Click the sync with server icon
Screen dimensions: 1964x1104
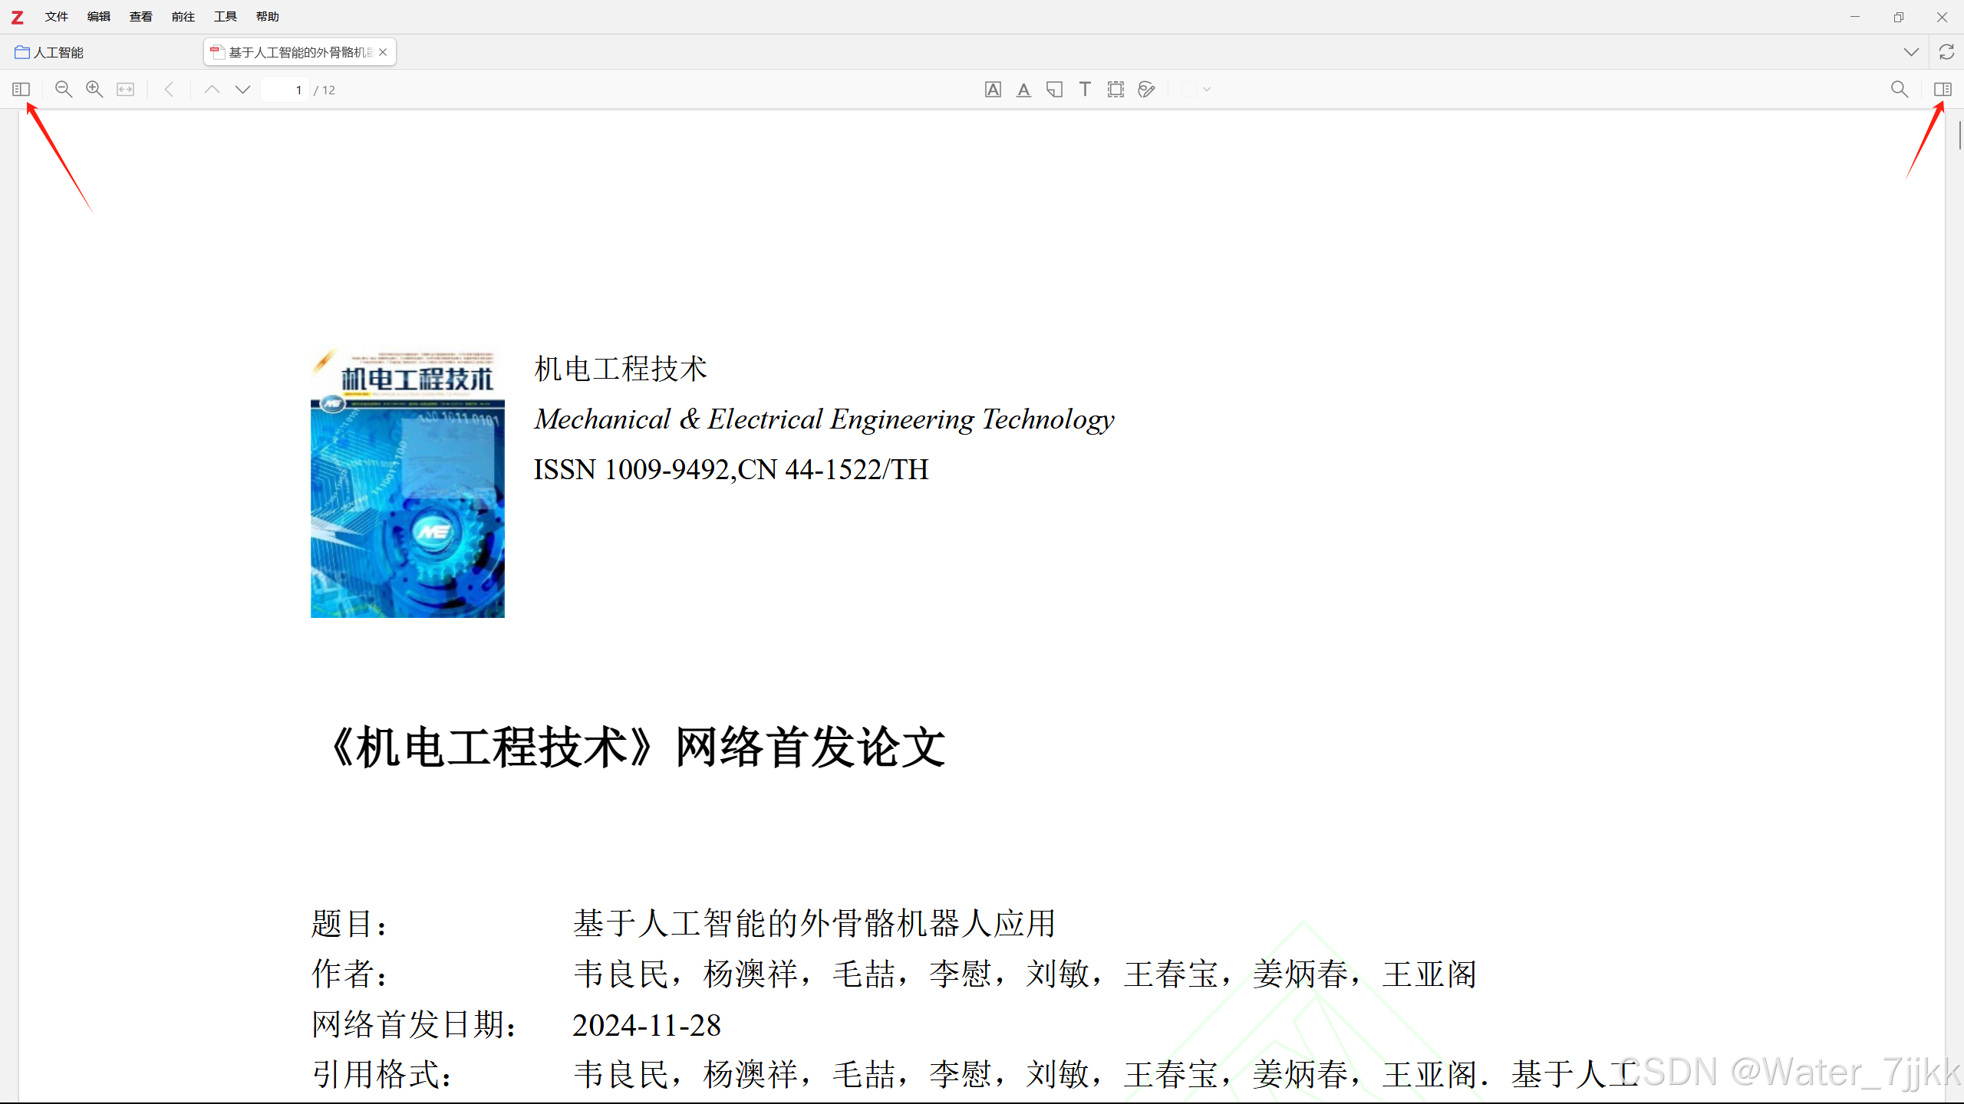coord(1946,52)
